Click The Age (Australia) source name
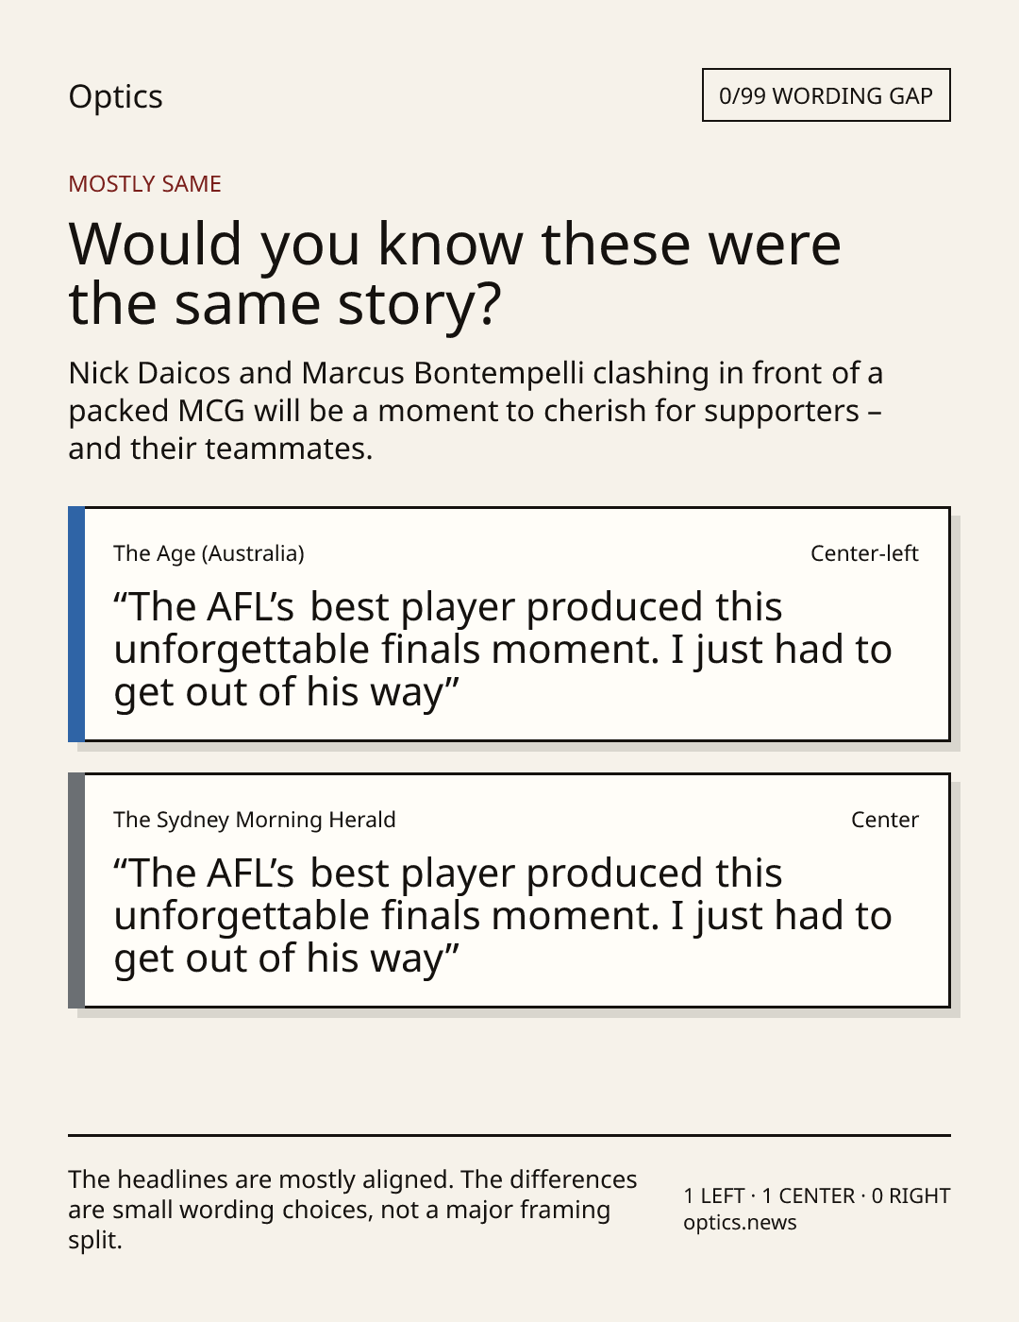 (209, 553)
